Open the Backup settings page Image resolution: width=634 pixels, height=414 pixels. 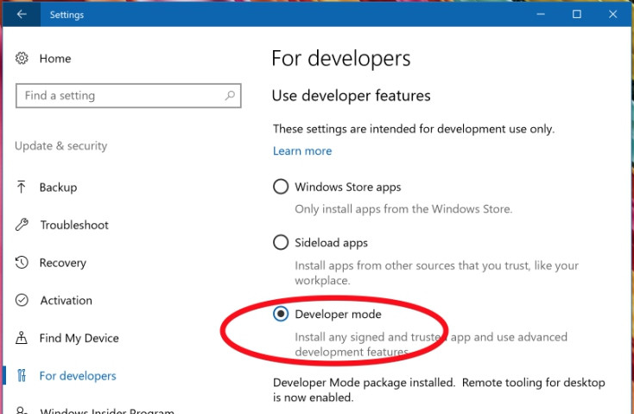(58, 188)
